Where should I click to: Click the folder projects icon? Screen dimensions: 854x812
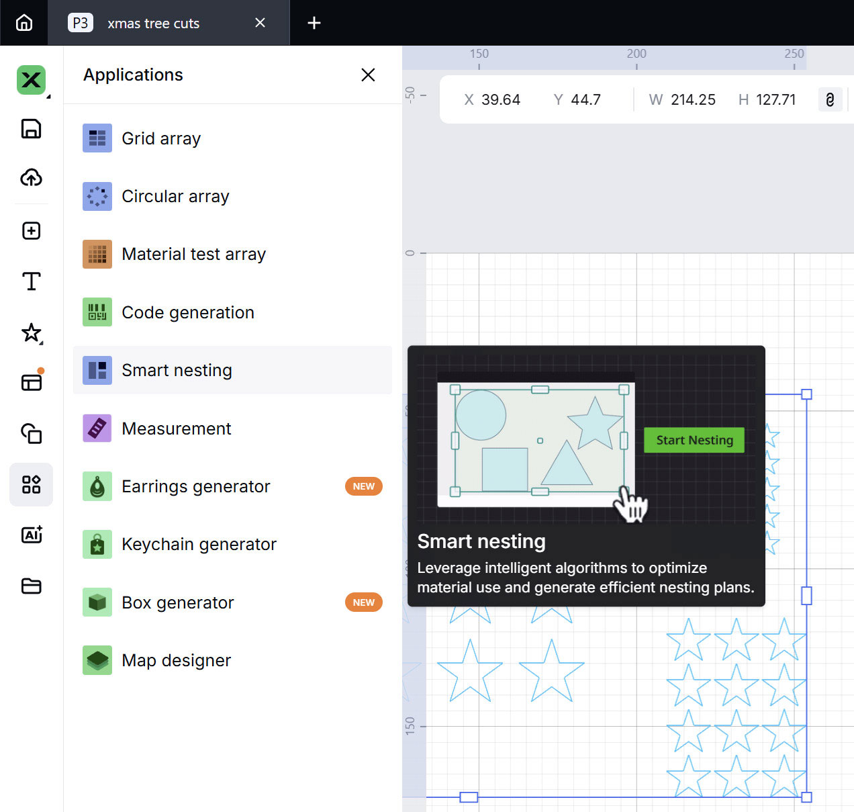(x=31, y=586)
